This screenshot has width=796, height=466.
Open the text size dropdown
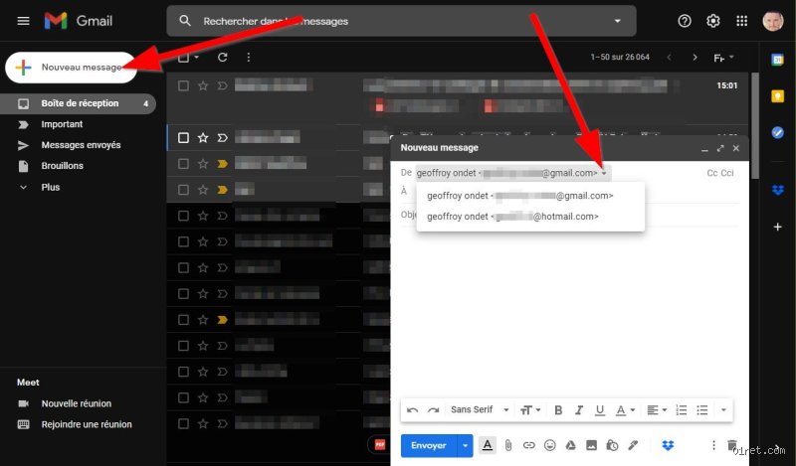click(530, 409)
